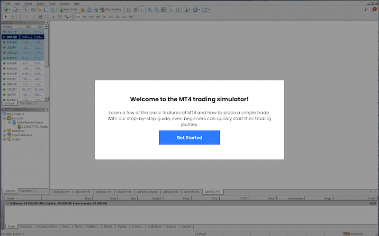The image size is (379, 236).
Task: Switch to the M1 timeframe
Action: [78, 17]
